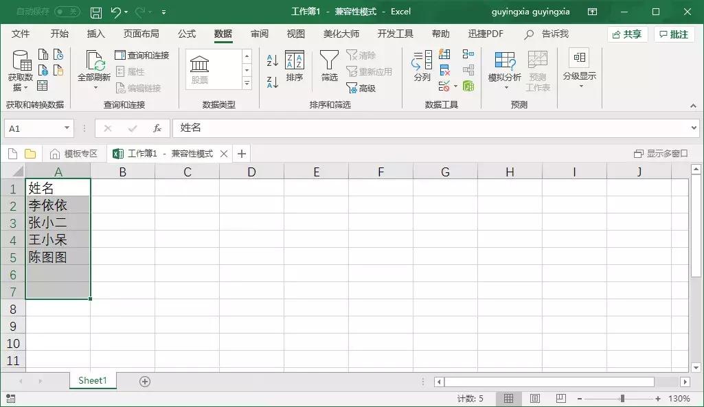Select the Sheet1 sheet tab

(93, 380)
